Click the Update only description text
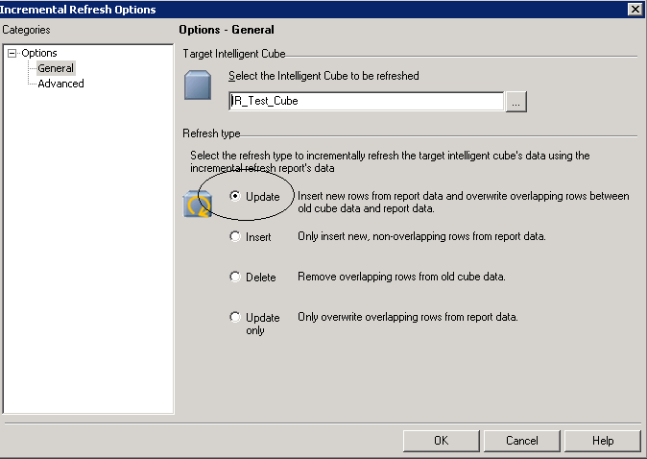This screenshot has width=647, height=459. (408, 317)
